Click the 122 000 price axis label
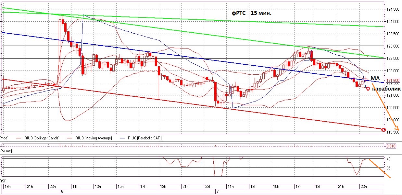The height and width of the screenshot is (195, 402). [393, 70]
